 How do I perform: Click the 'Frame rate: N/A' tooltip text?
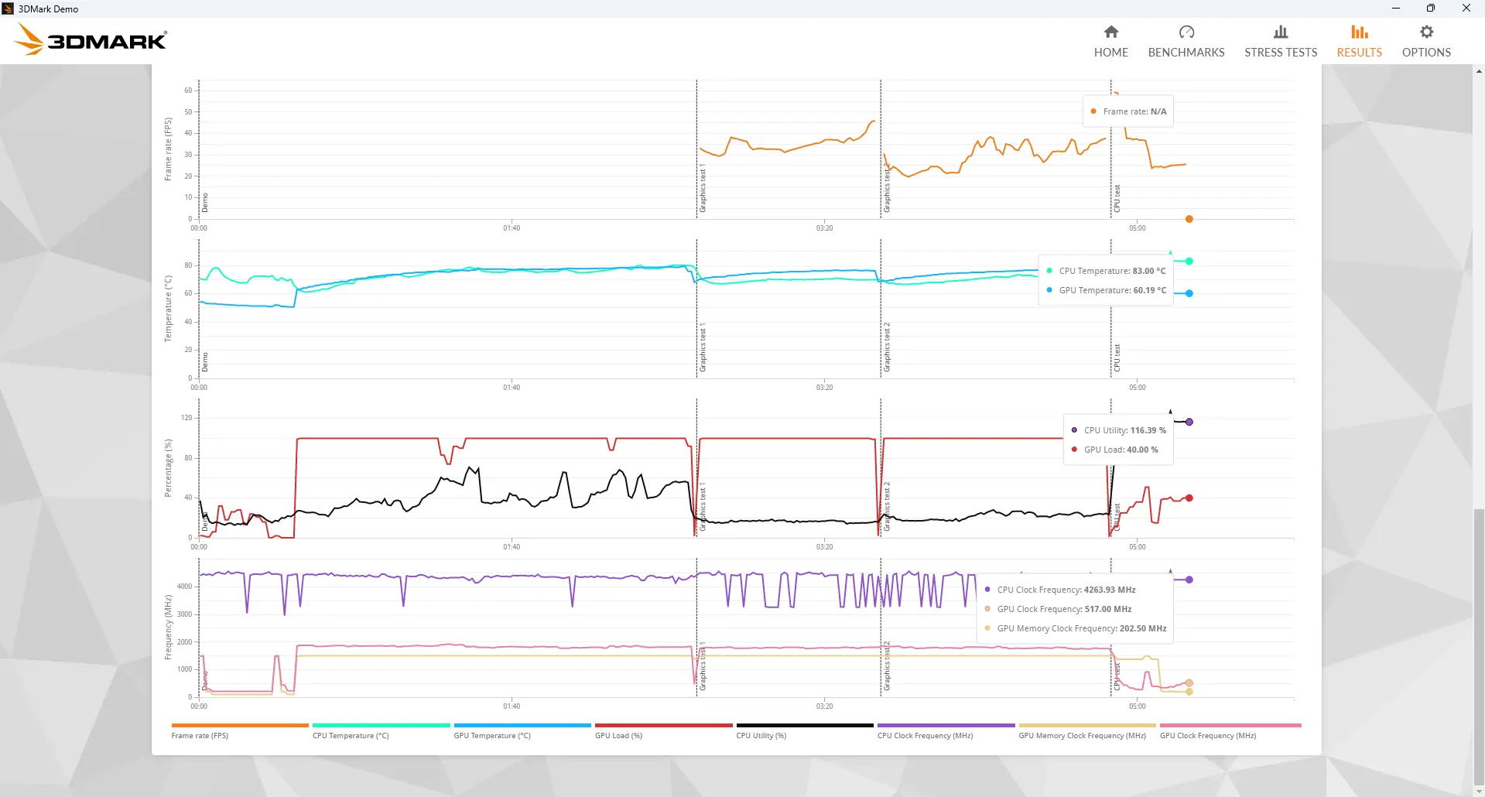pyautogui.click(x=1134, y=111)
